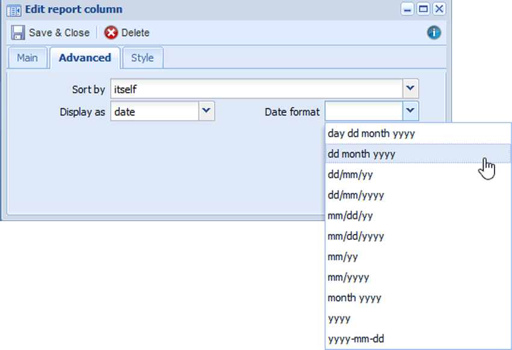Choose 'dd month yyyy' date format
Viewport: 512px width, 350px height.
[x=361, y=154]
